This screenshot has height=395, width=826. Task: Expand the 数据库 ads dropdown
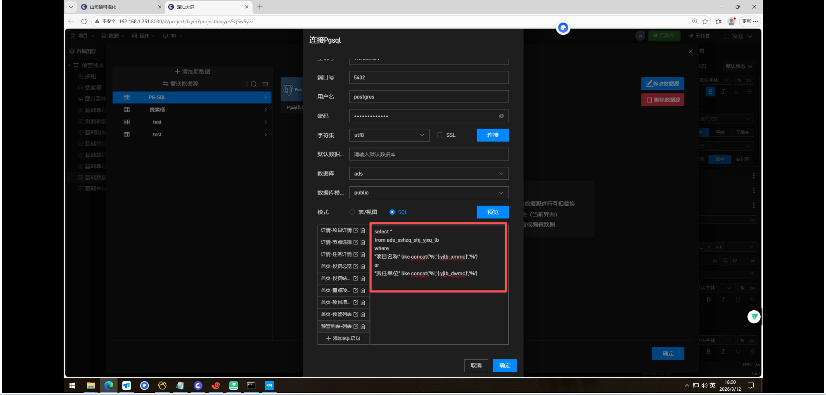pos(428,174)
